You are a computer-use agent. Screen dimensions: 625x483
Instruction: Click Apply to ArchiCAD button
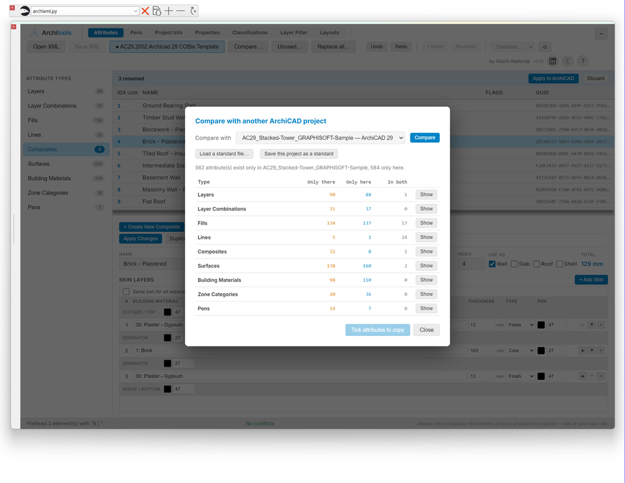click(x=553, y=78)
